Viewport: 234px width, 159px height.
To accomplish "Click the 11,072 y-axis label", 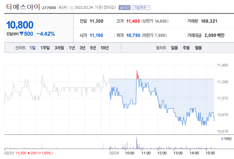I will coord(222,98).
